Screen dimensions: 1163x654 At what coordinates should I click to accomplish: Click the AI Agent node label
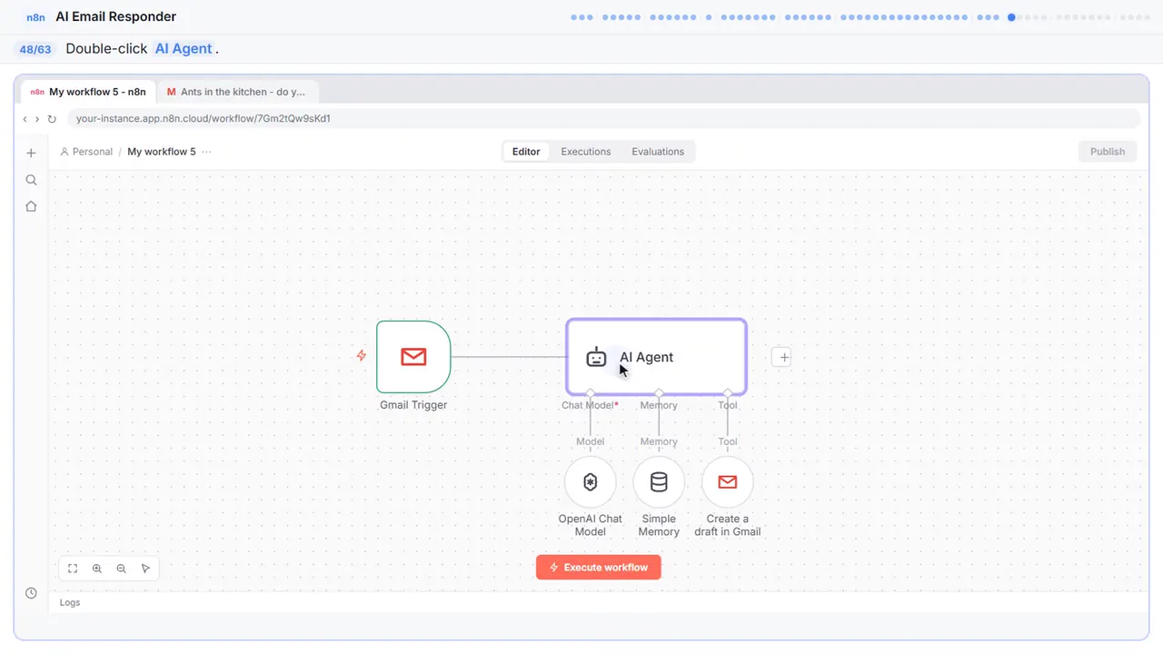tap(646, 357)
